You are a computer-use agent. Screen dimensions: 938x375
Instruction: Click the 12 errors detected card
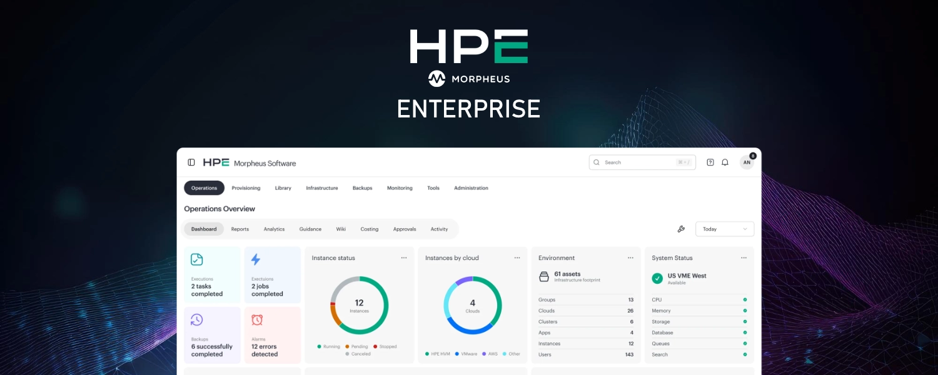273,335
